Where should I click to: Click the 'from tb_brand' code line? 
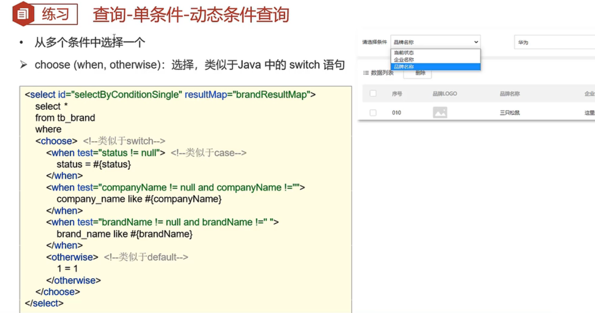[x=65, y=118]
